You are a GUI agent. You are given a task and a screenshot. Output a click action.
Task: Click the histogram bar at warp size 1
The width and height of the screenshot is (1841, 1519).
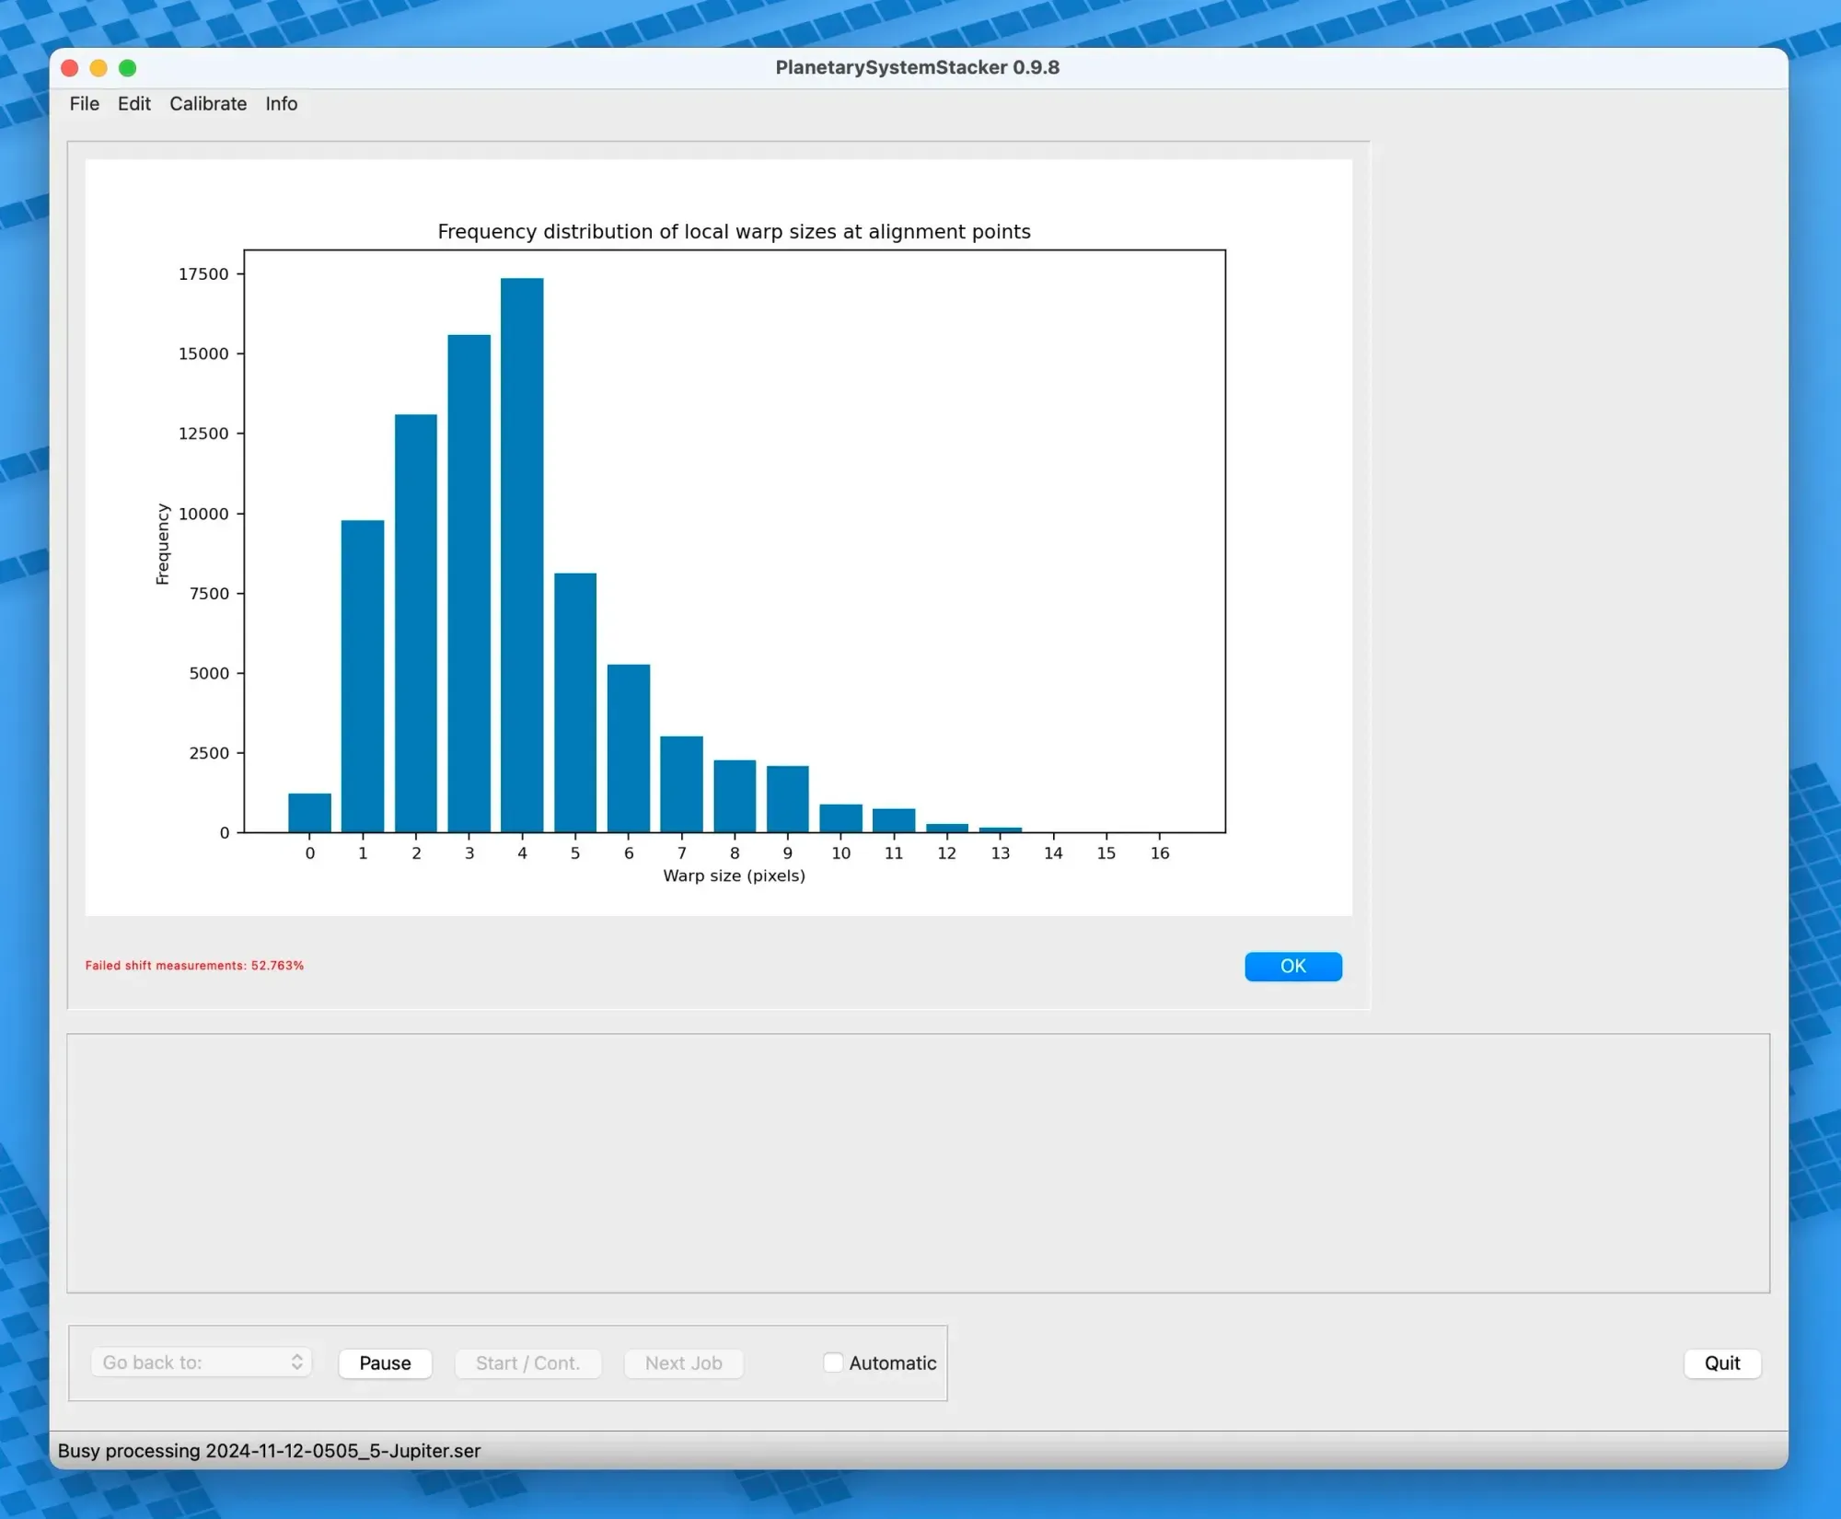(x=363, y=677)
